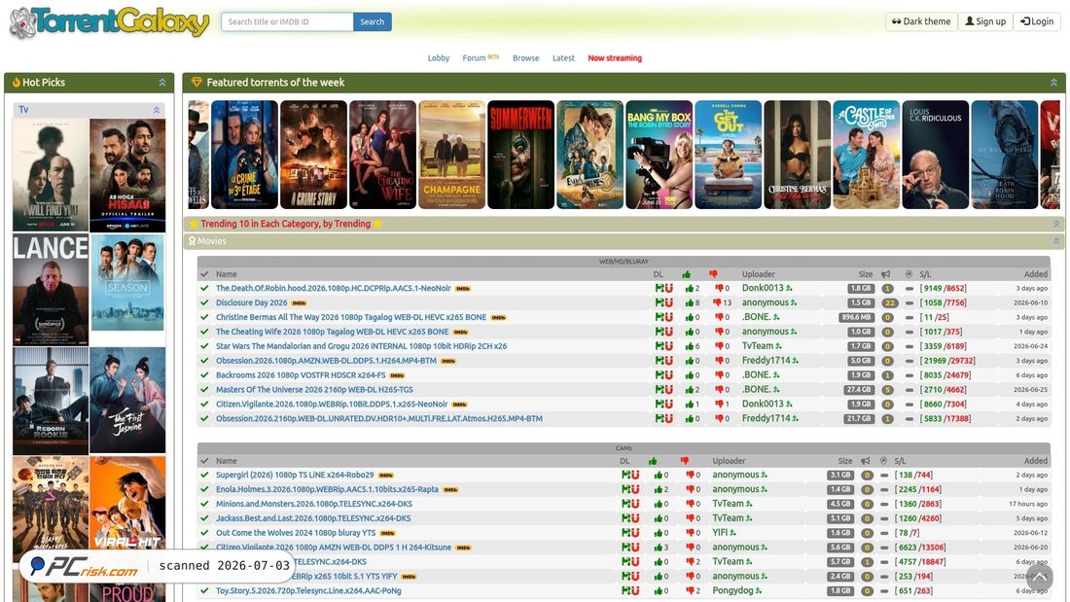Click the 27.4 GB size badge
The image size is (1070, 602).
tap(860, 390)
